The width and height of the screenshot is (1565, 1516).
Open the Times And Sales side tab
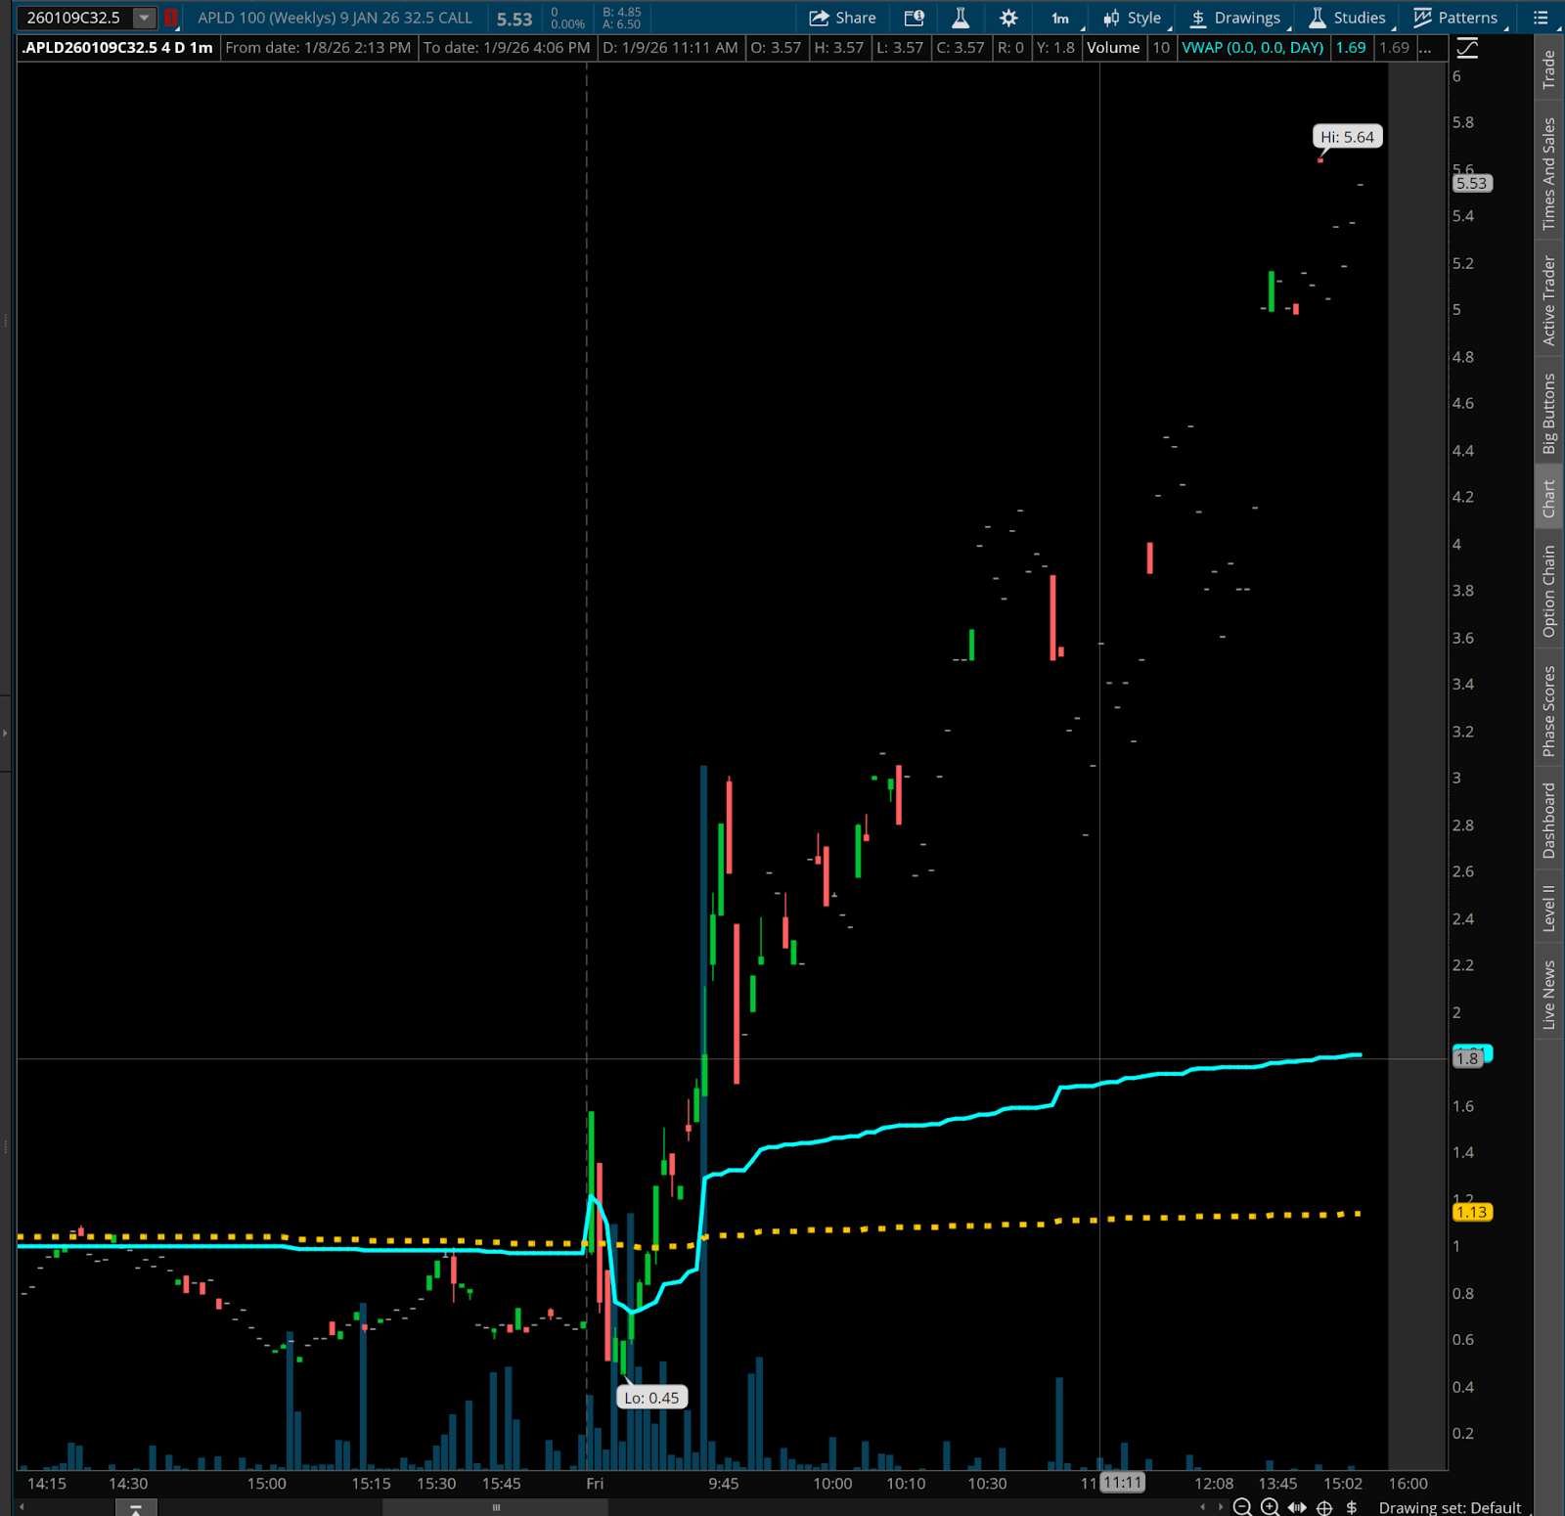pos(1549,174)
